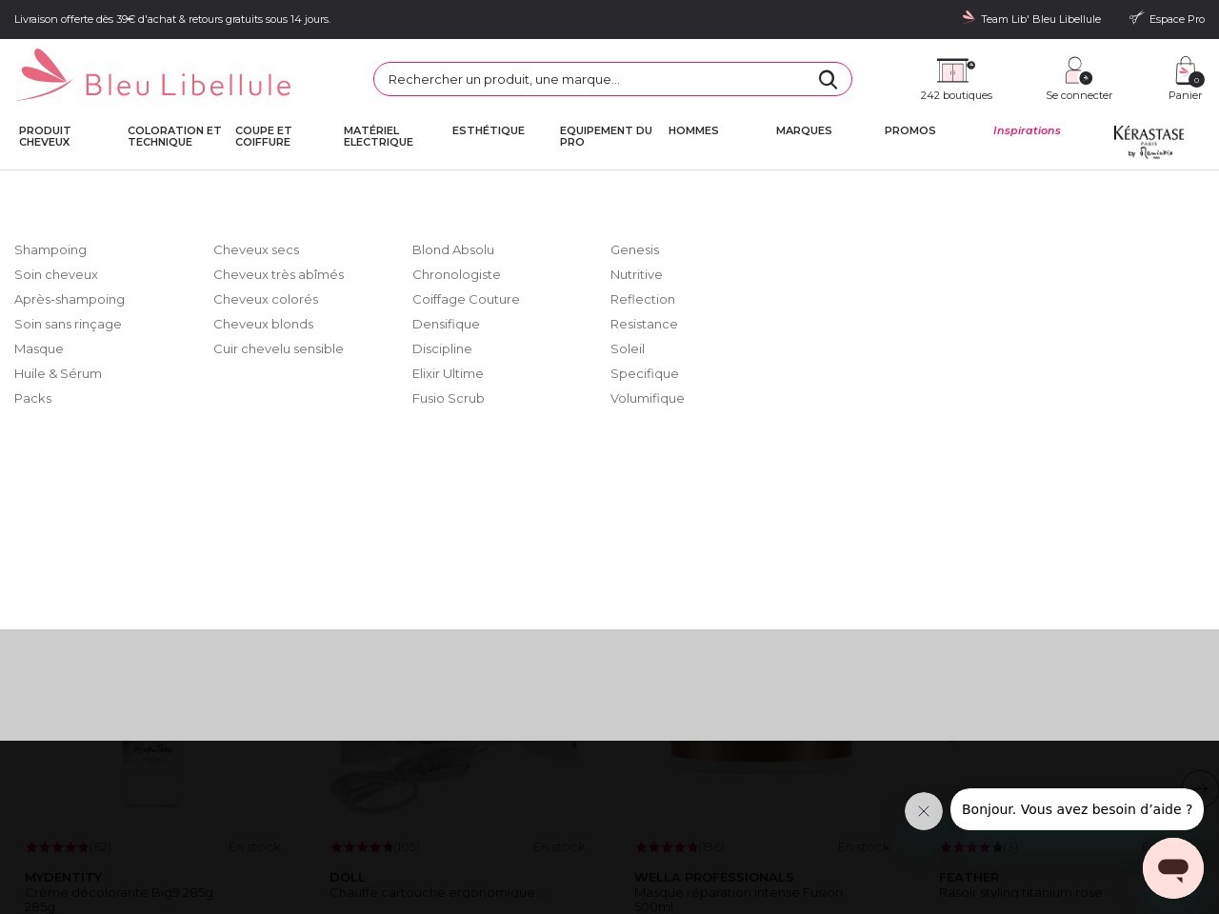Image resolution: width=1219 pixels, height=914 pixels.
Task: Choose Cheveux secs category
Action: click(x=256, y=249)
